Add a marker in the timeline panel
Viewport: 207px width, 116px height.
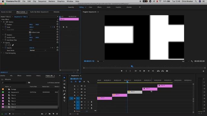pos(84,82)
